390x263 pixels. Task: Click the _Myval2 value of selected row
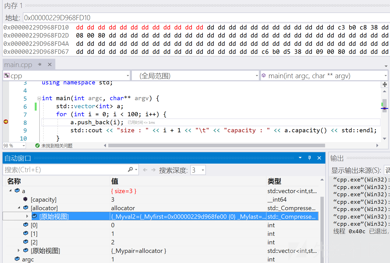[x=188, y=216]
